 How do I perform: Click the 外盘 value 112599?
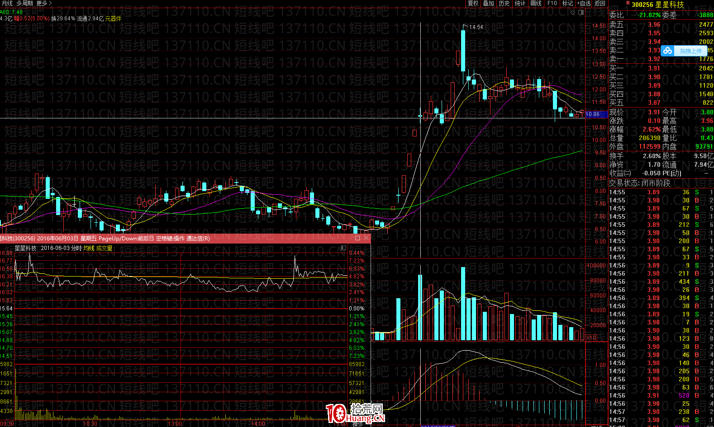tap(650, 146)
